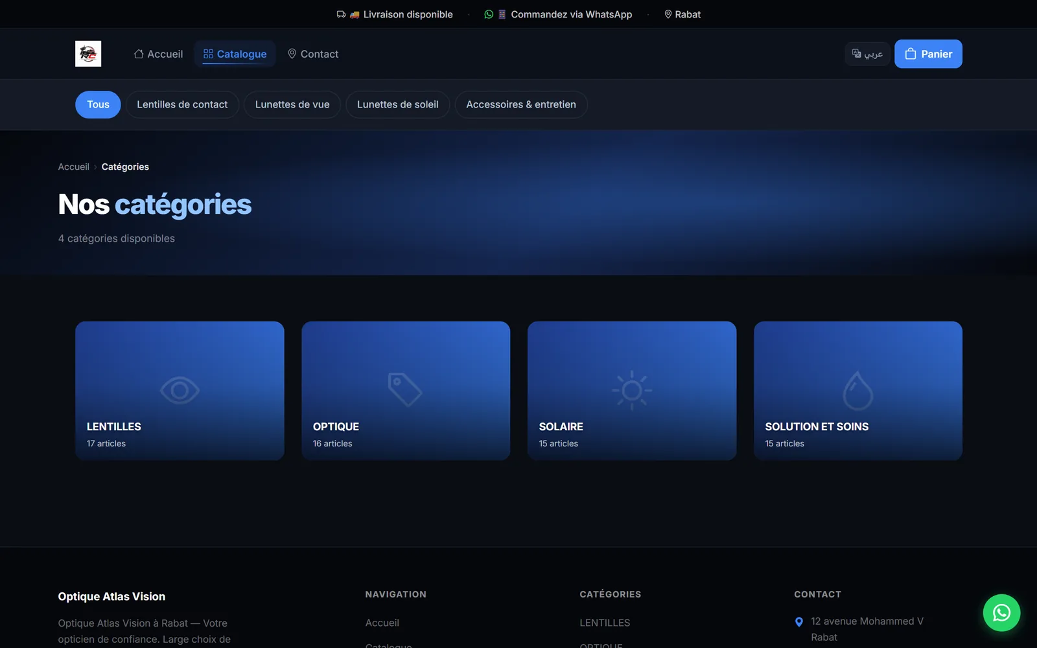Click the floating WhatsApp chat button
Screen dimensions: 1037x648
(x=1001, y=612)
